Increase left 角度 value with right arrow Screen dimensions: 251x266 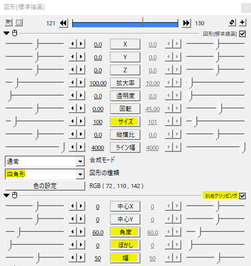coord(81,232)
